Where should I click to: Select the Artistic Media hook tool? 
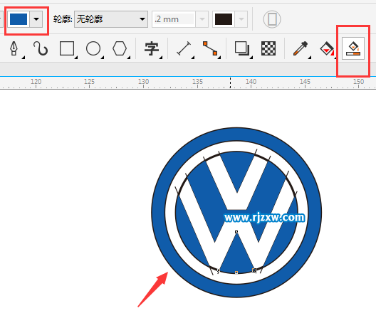pos(41,48)
